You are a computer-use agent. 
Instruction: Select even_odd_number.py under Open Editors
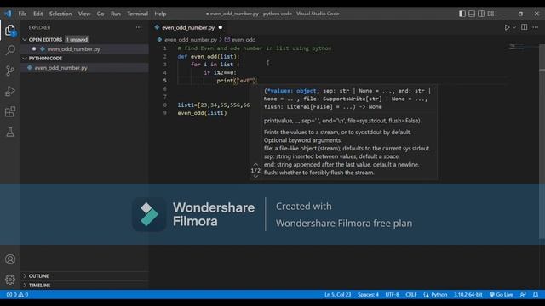pos(84,49)
